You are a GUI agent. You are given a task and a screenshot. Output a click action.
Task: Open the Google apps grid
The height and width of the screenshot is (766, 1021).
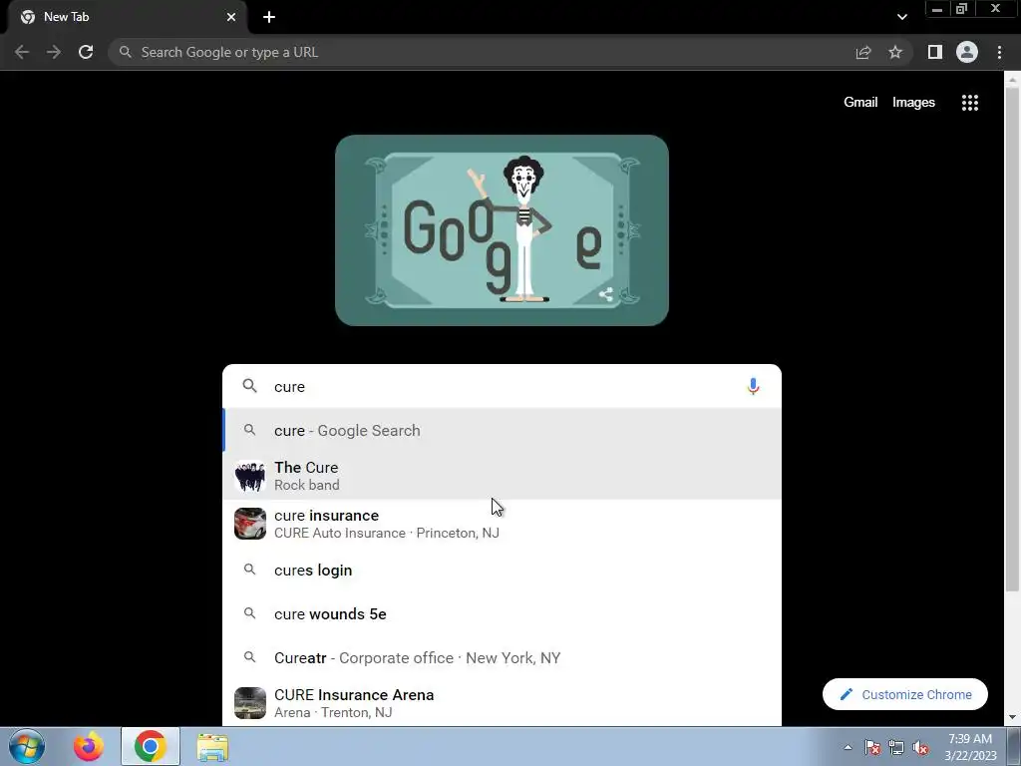point(970,103)
